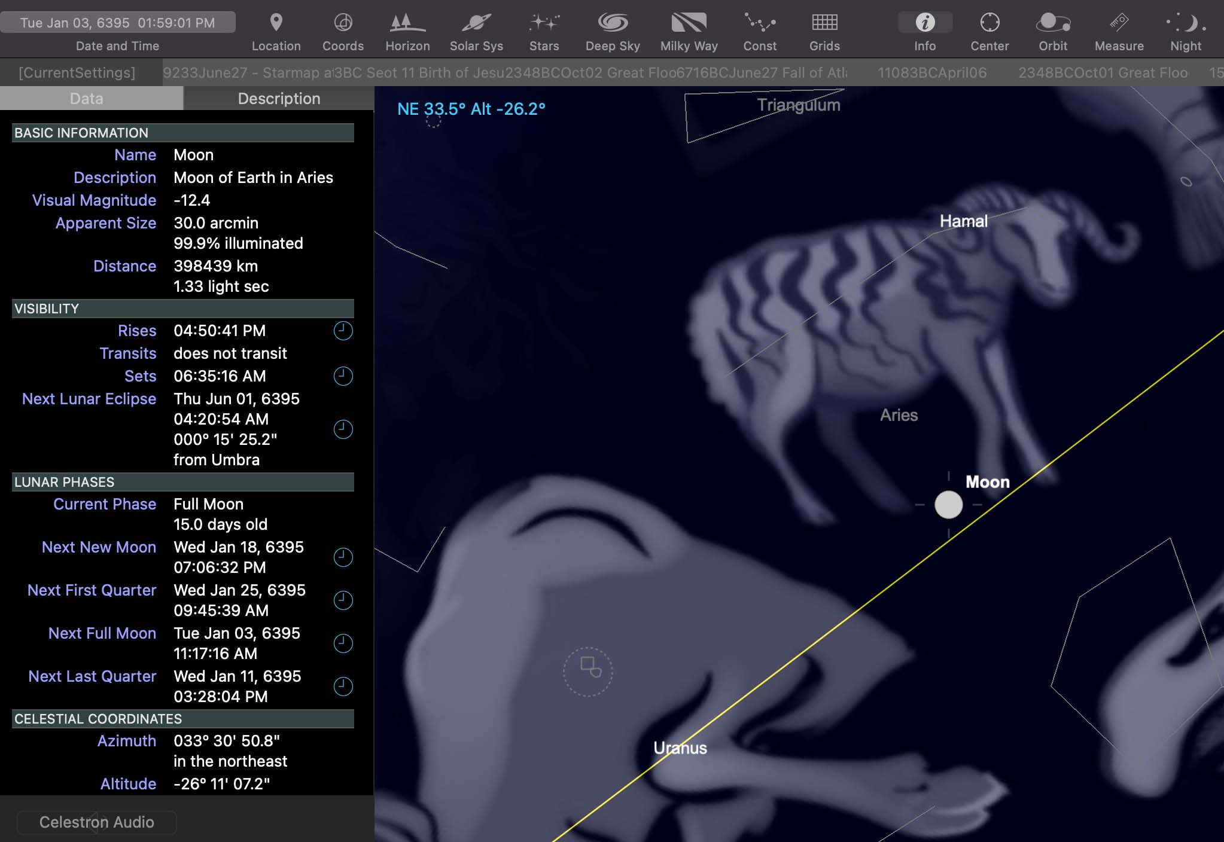
Task: Click the Triangulum constellation label
Action: (799, 105)
